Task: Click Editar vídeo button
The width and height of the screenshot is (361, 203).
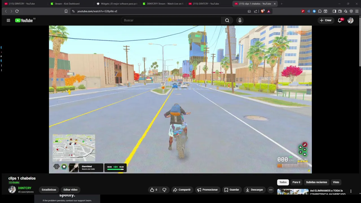Action: [x=71, y=190]
